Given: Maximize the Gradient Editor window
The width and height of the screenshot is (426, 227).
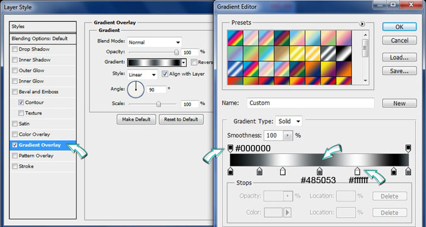Looking at the screenshot, I should point(393,4).
